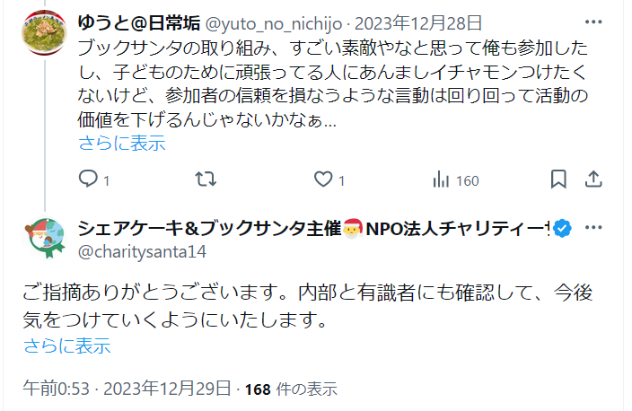Open the 2023年12月28日 tweet timestamp
This screenshot has width=632, height=411.
[418, 23]
